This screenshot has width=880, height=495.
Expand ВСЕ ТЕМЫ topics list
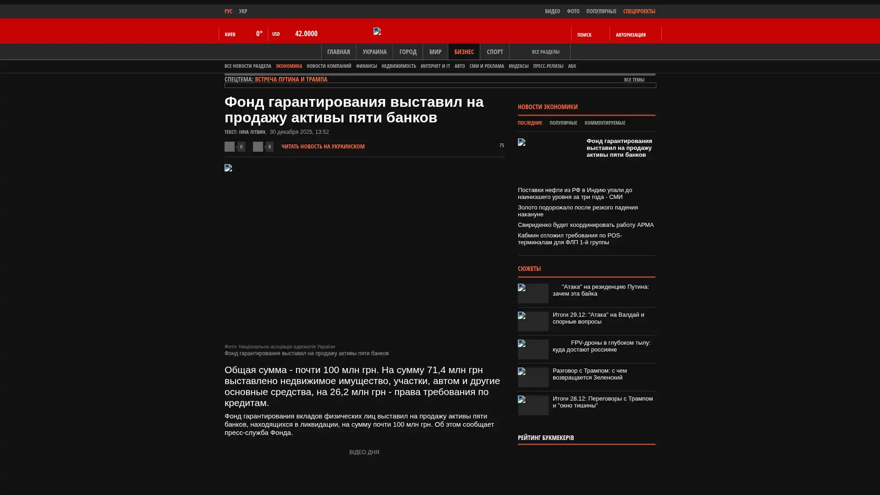coord(634,80)
